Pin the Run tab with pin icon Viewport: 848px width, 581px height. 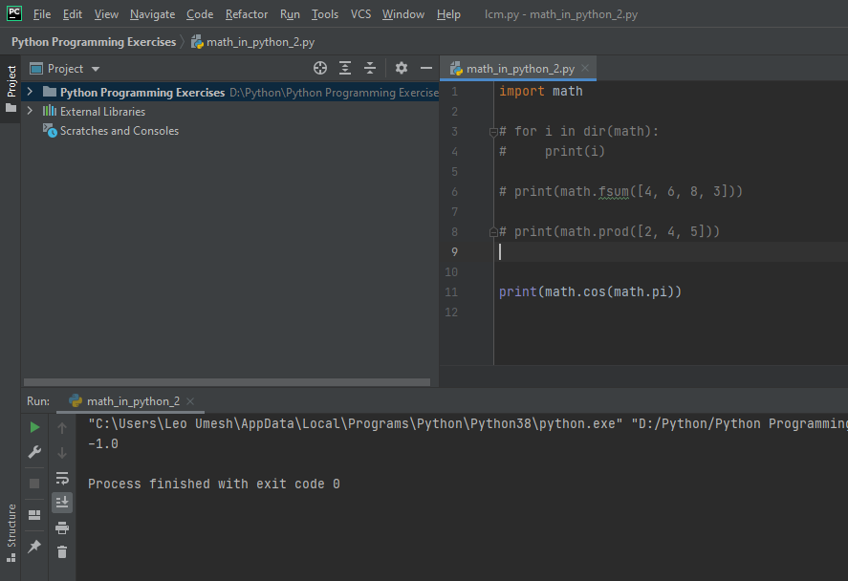click(34, 547)
